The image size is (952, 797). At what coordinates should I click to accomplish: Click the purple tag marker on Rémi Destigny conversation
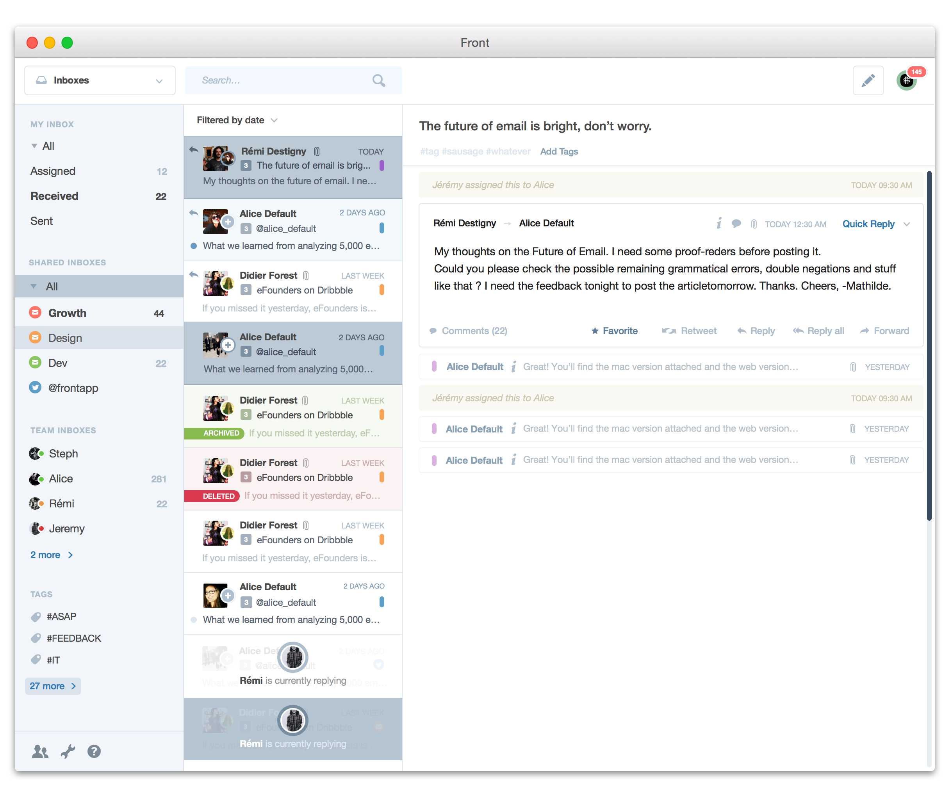(x=382, y=166)
